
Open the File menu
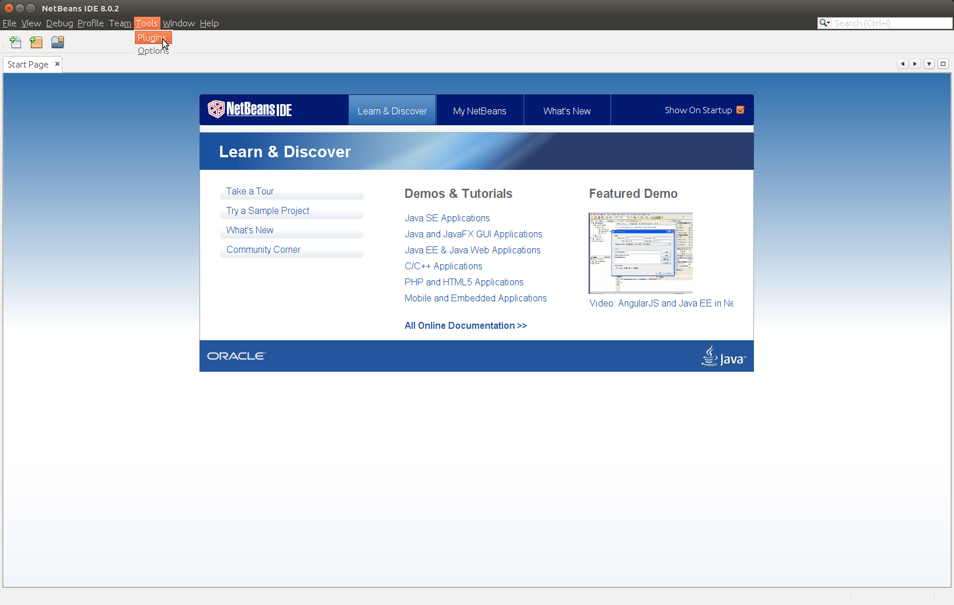[9, 23]
